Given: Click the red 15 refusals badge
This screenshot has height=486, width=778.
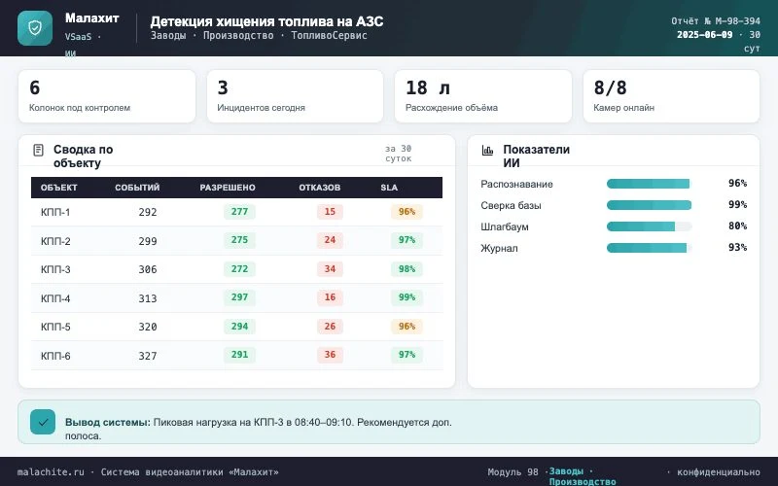Looking at the screenshot, I should (330, 212).
